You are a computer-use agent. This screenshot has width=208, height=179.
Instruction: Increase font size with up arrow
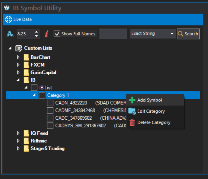[36, 32]
